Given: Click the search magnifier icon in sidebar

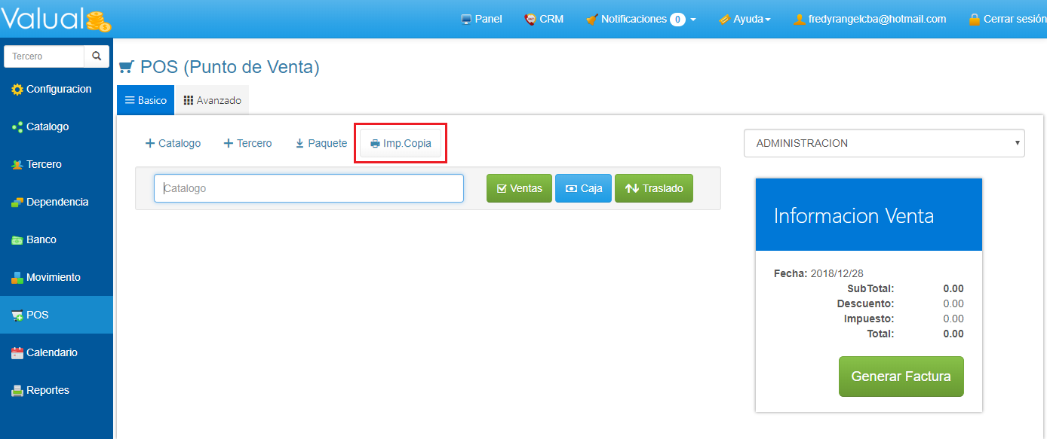Looking at the screenshot, I should (96, 56).
